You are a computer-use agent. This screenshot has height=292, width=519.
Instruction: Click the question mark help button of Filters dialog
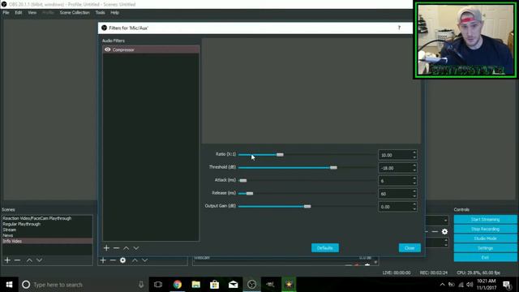pos(399,28)
